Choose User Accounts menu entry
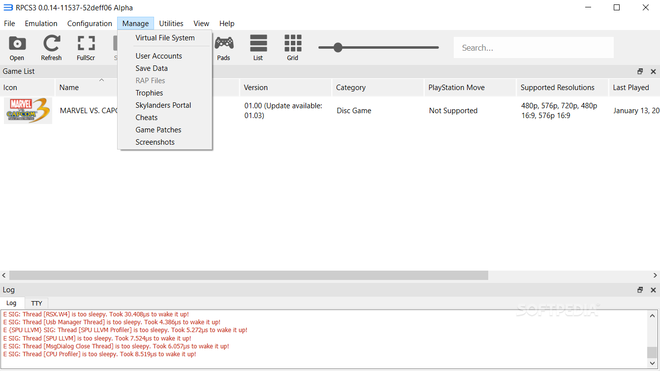 pyautogui.click(x=165, y=56)
